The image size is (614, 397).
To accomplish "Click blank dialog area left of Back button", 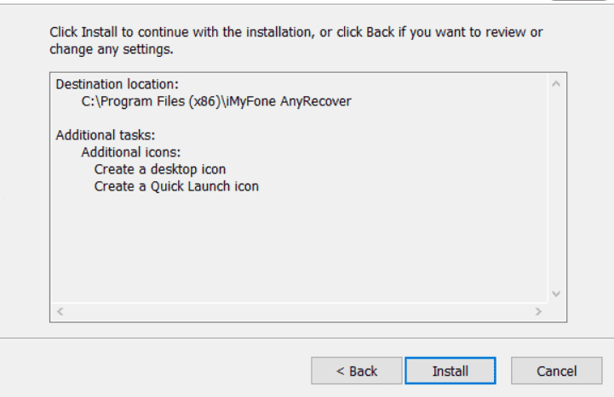I will pyautogui.click(x=157, y=369).
